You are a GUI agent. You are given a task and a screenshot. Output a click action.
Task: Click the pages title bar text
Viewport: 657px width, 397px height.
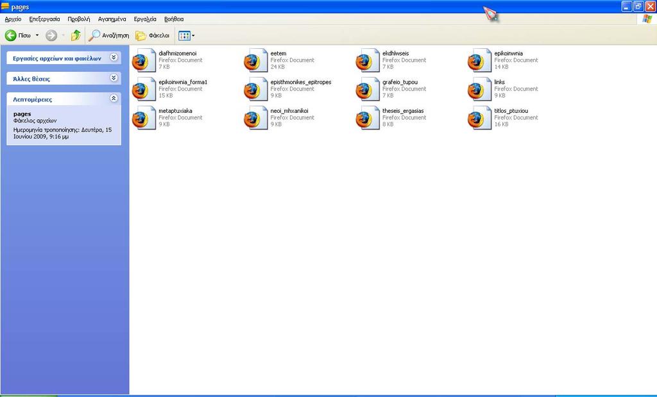point(20,7)
